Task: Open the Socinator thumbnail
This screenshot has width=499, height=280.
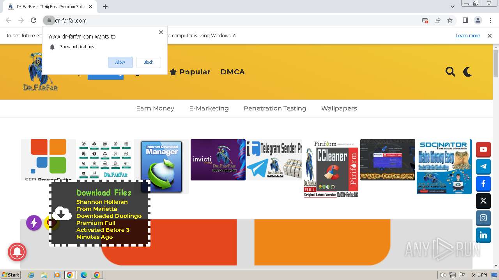Action: pos(444,166)
